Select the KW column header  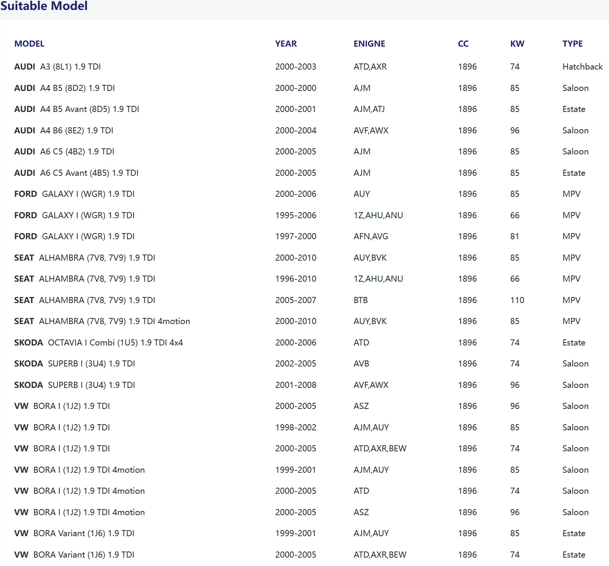coord(517,44)
